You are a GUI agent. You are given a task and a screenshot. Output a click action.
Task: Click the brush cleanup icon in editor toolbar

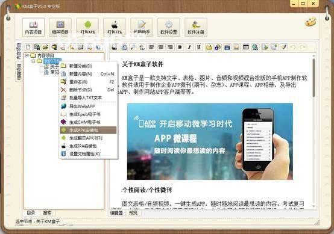[x=283, y=47]
